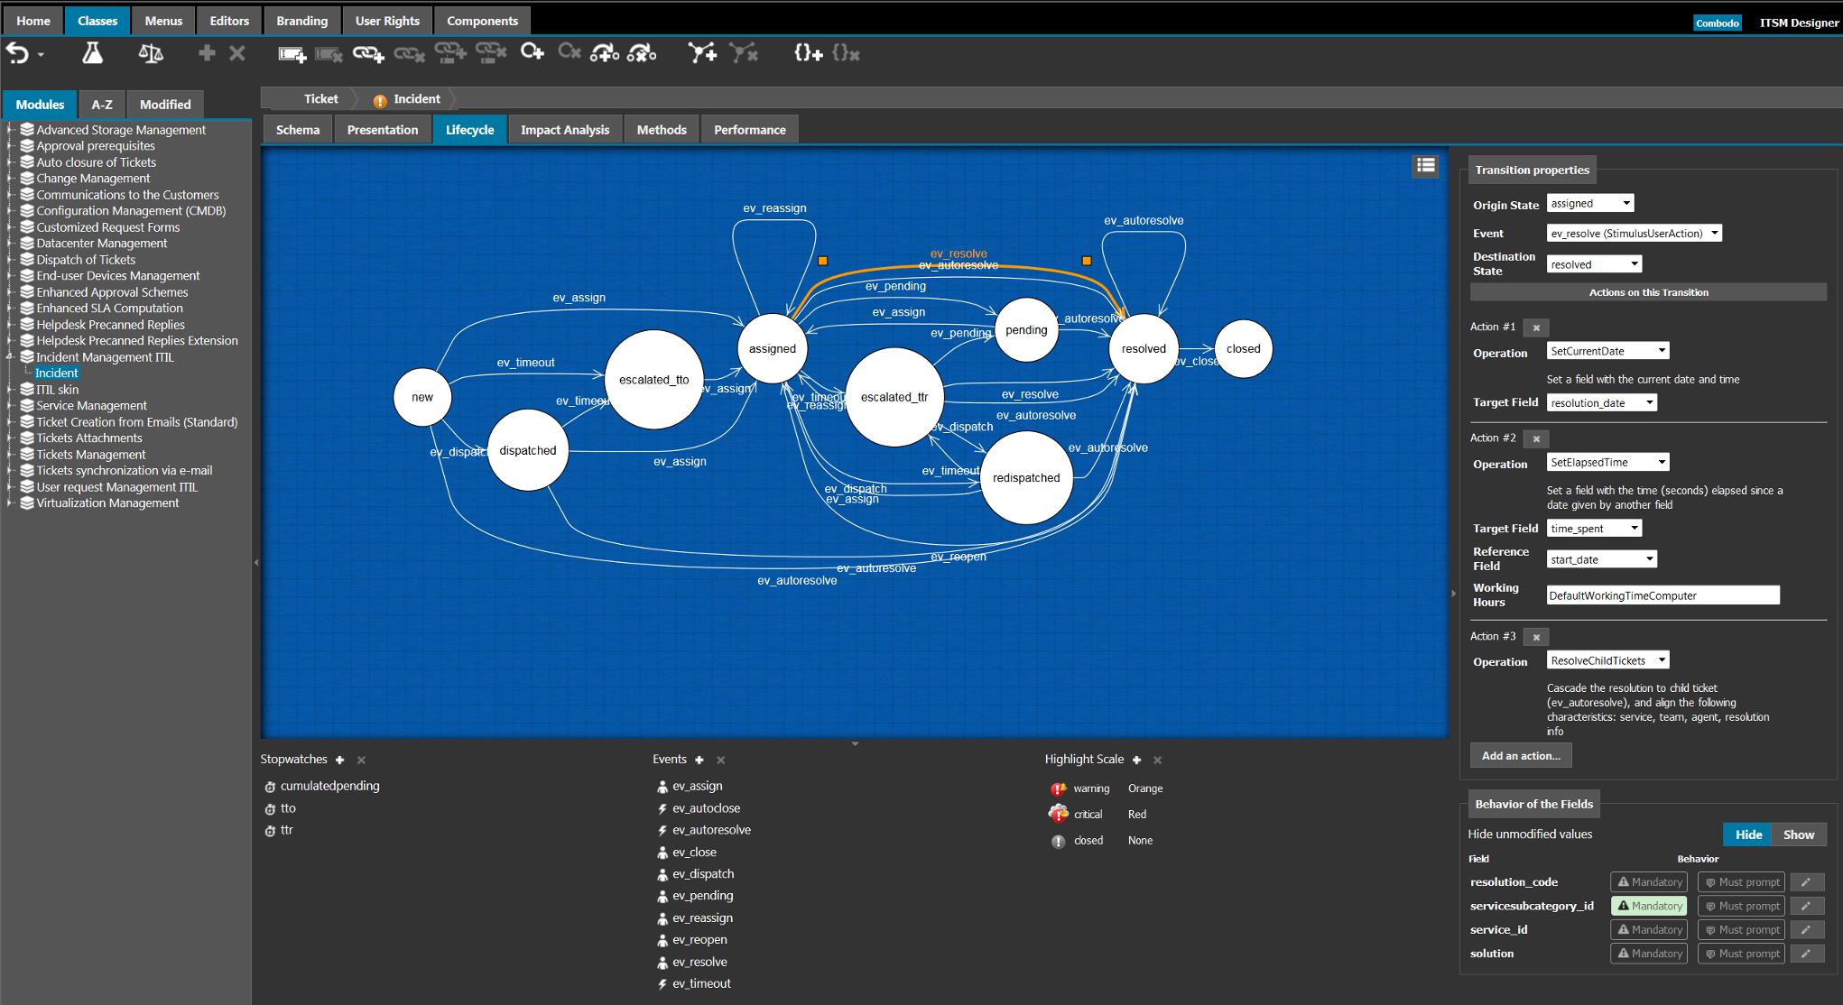The image size is (1843, 1005).
Task: Switch to the Schema tab
Action: tap(296, 127)
